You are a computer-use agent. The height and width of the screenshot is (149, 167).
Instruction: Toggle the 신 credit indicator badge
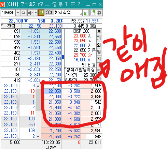point(41,13)
